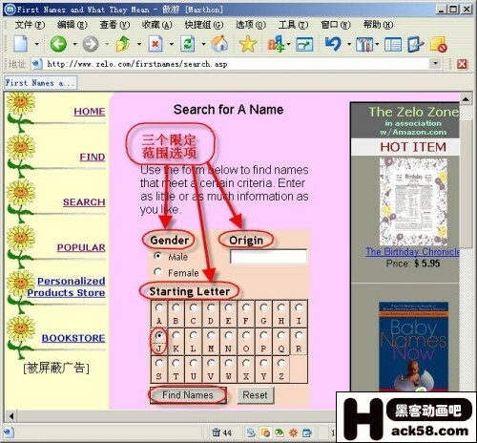
Task: Open dropdown arrow beside Undo icon
Action: coord(349,44)
